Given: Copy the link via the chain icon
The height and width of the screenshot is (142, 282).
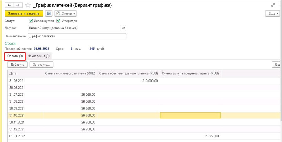Looking at the screenshot, I should [273, 5].
